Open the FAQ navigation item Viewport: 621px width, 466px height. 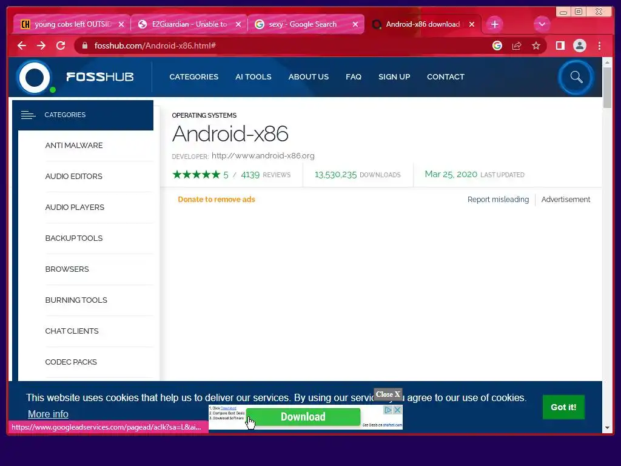coord(354,77)
